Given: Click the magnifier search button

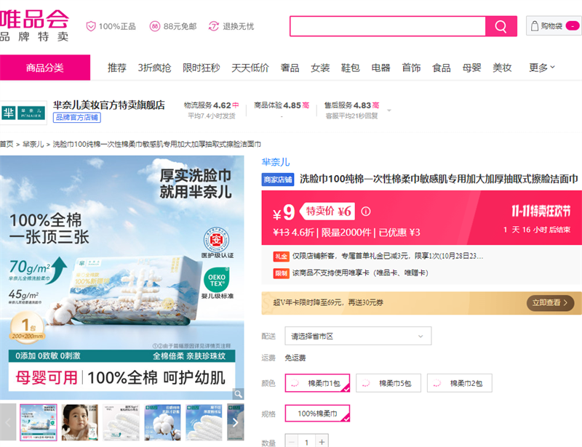Looking at the screenshot, I should [501, 26].
